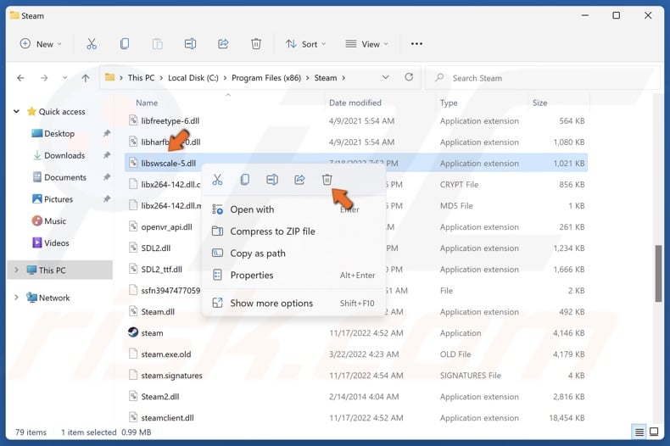Viewport: 670px width, 446px height.
Task: Click the Share icon in the top toolbar
Action: 223,43
